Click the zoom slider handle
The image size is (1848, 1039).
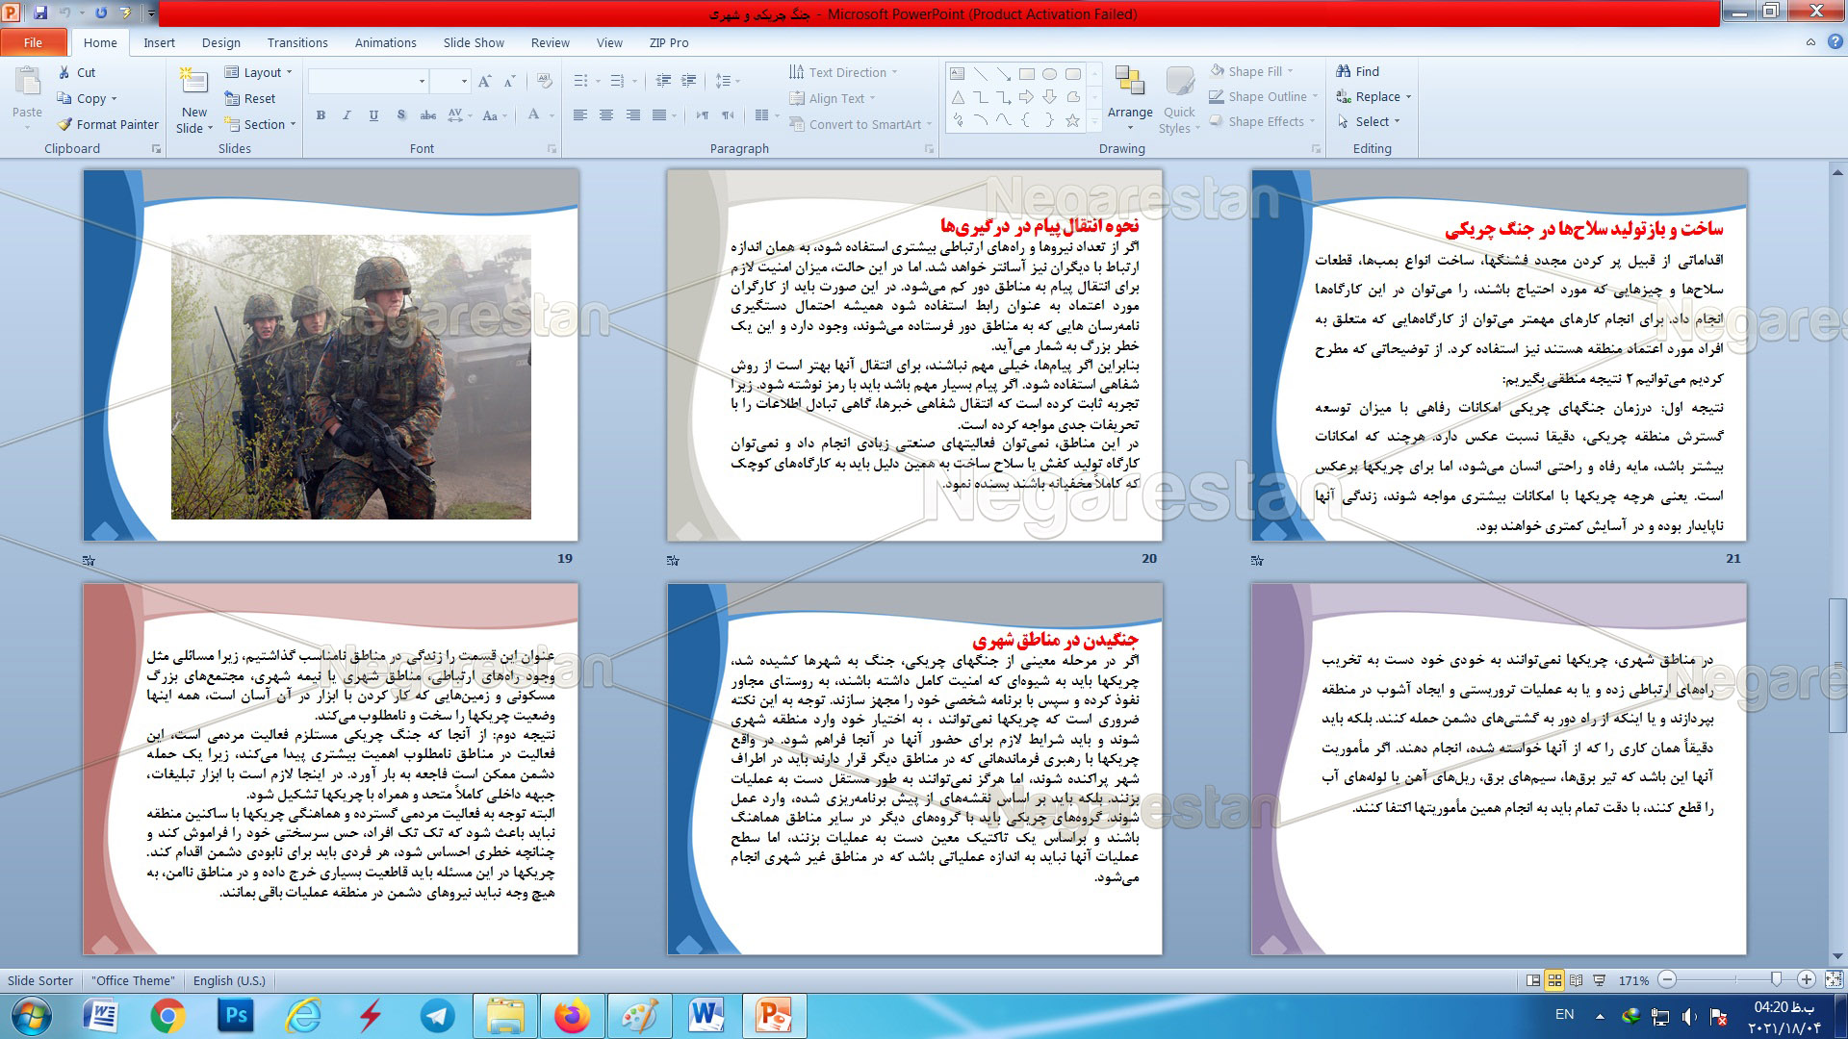click(1776, 979)
